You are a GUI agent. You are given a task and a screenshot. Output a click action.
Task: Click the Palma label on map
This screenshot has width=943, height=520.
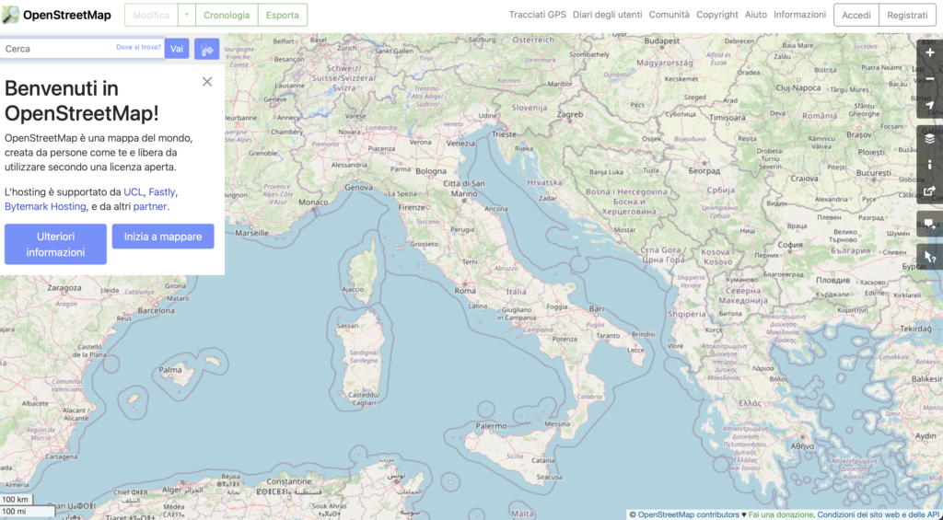coord(170,370)
